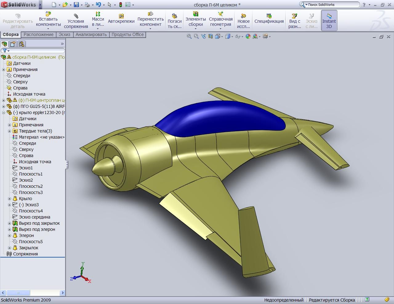Click the Section View icon
Viewport: 394px width, 304px height.
tap(210, 36)
